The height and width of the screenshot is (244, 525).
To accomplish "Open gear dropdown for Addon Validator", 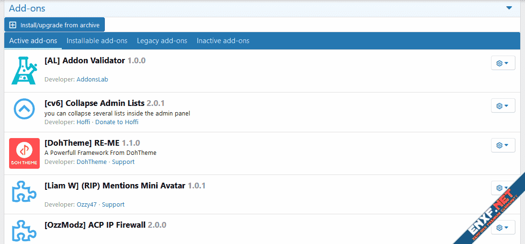I will [503, 63].
